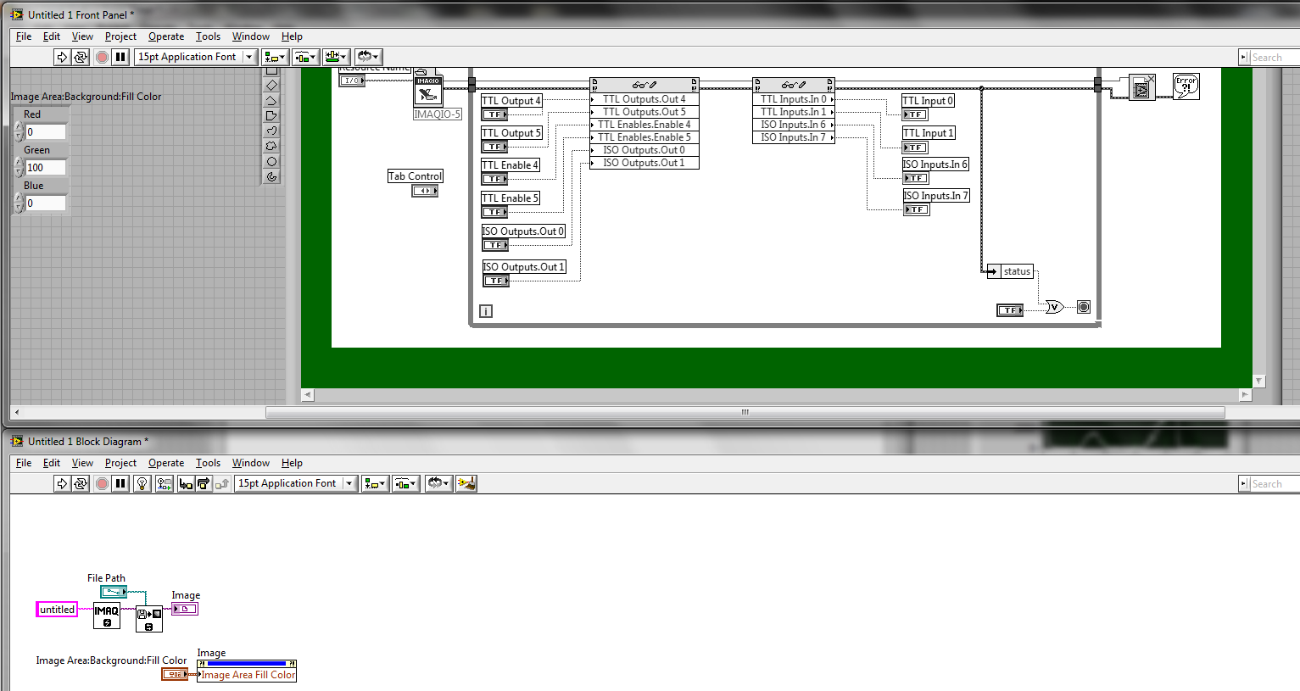The image size is (1300, 691).
Task: Open the Project menu in Block Diagram
Action: tap(120, 463)
